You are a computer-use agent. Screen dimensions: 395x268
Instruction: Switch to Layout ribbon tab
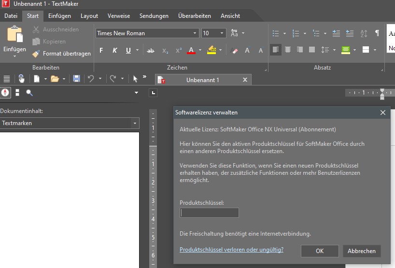(x=89, y=16)
